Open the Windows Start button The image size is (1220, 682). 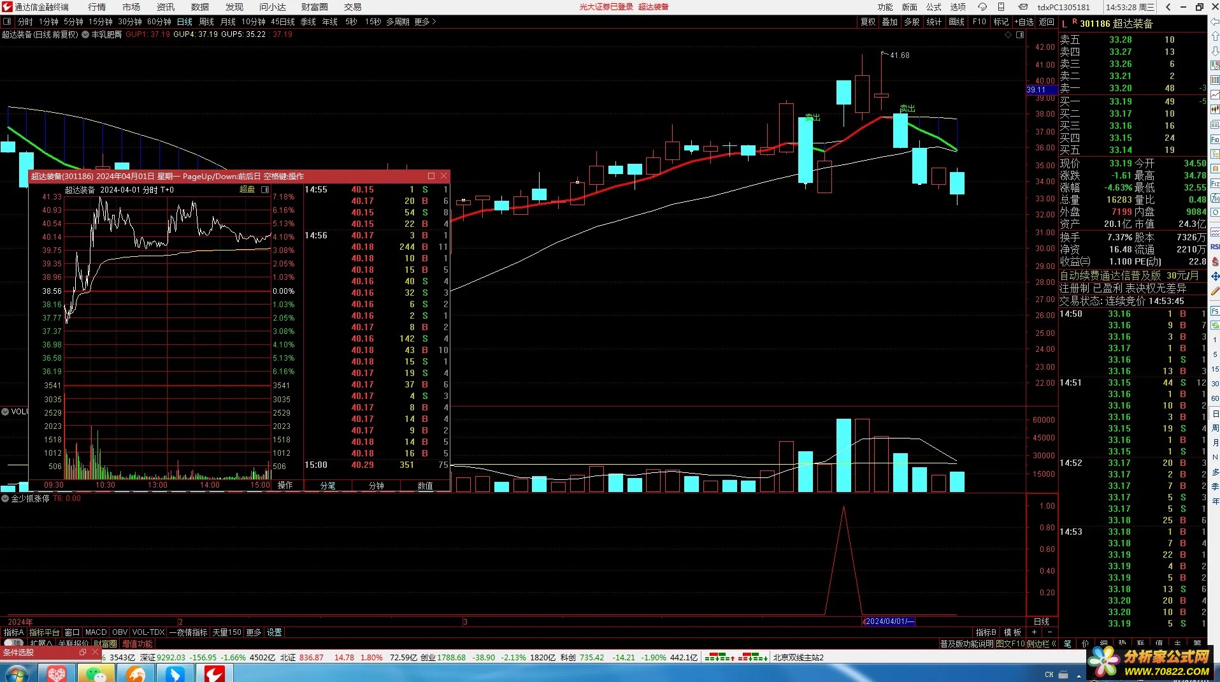pos(17,673)
